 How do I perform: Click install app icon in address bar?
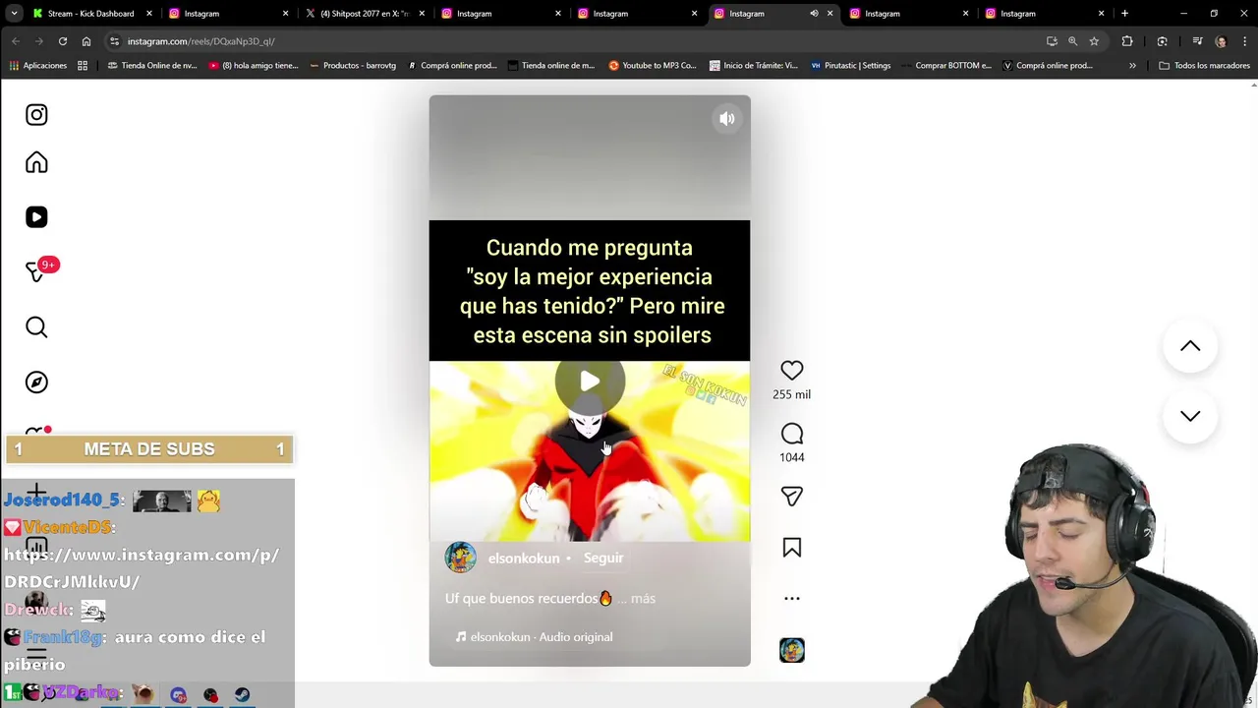pos(1052,41)
